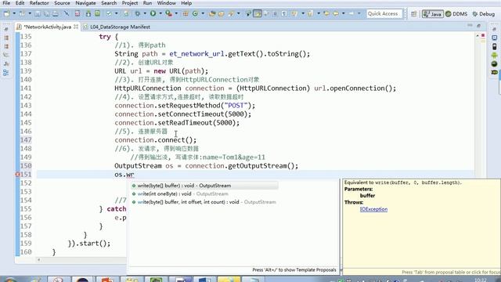Click the Save icon in toolbar

(x=38, y=14)
